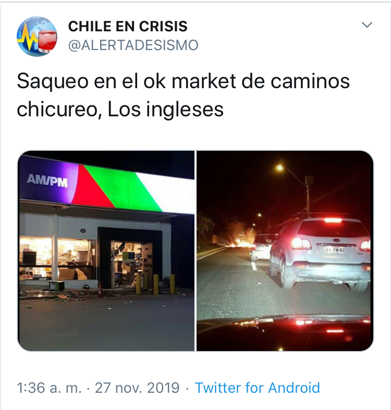
Task: Open the CHILE EN CRISIS display name
Action: tap(128, 27)
